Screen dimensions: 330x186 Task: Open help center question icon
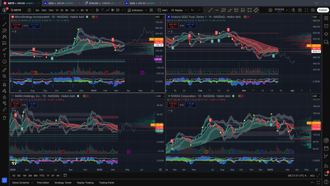click(326, 182)
